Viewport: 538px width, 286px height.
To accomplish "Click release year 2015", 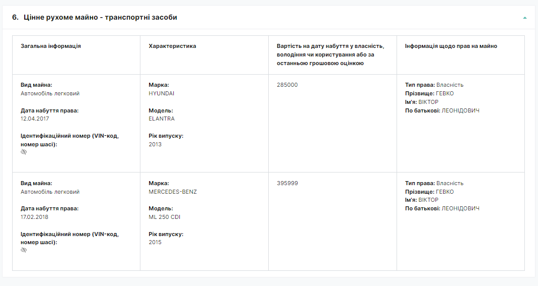I will pyautogui.click(x=155, y=243).
